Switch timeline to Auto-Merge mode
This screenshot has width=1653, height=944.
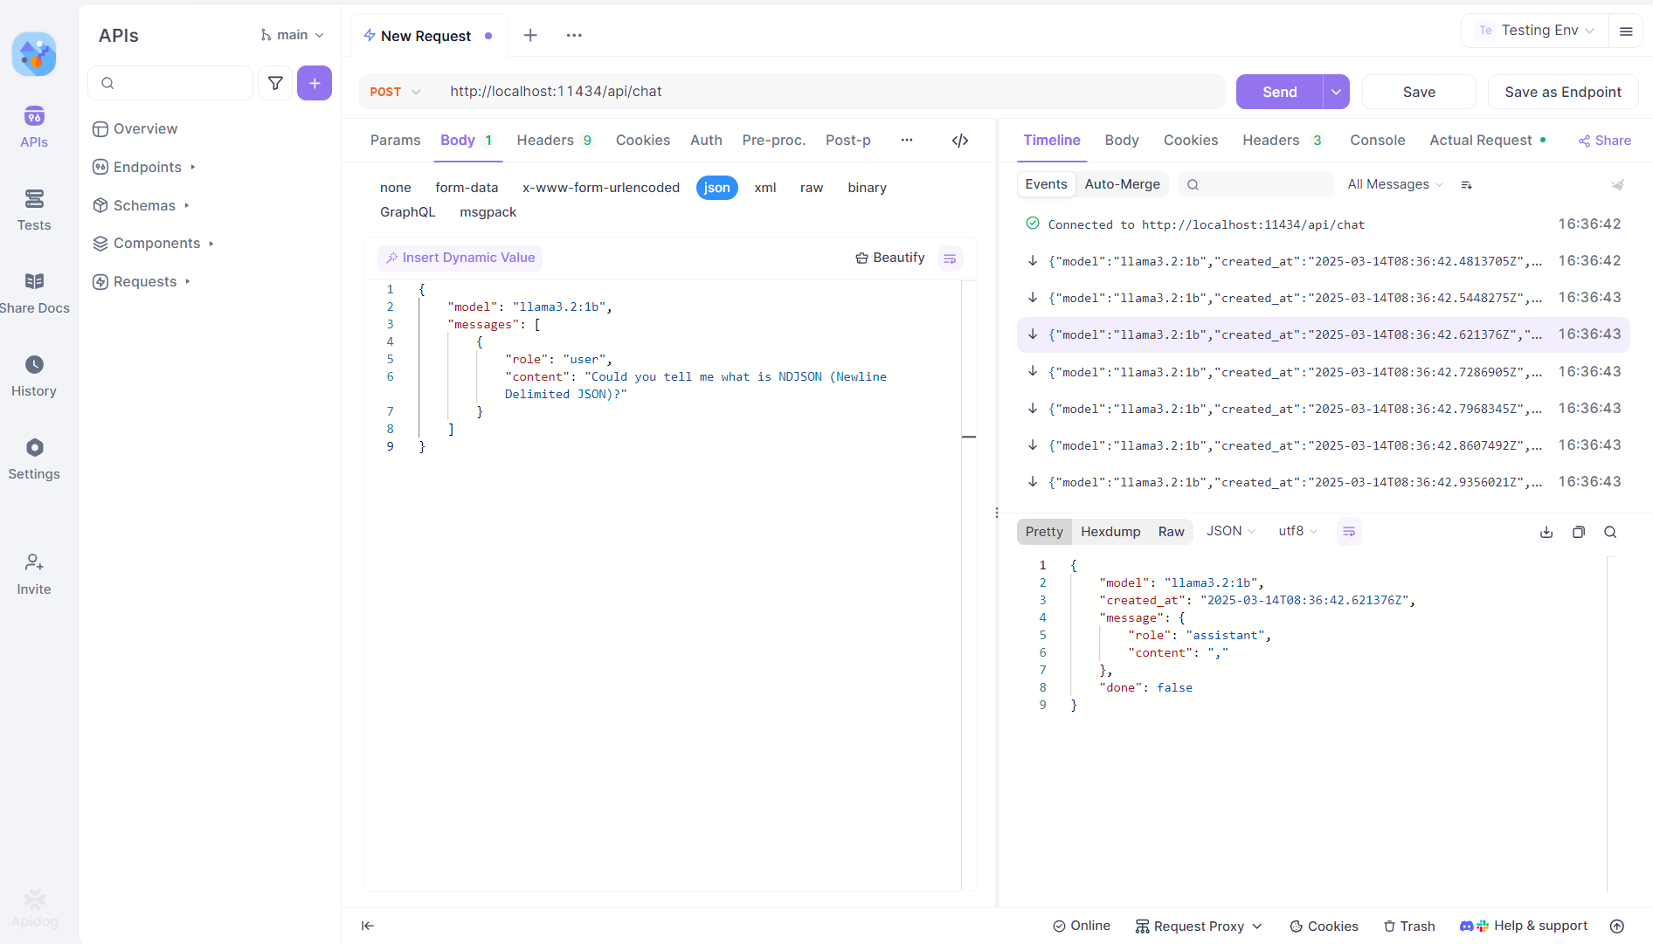1122,184
